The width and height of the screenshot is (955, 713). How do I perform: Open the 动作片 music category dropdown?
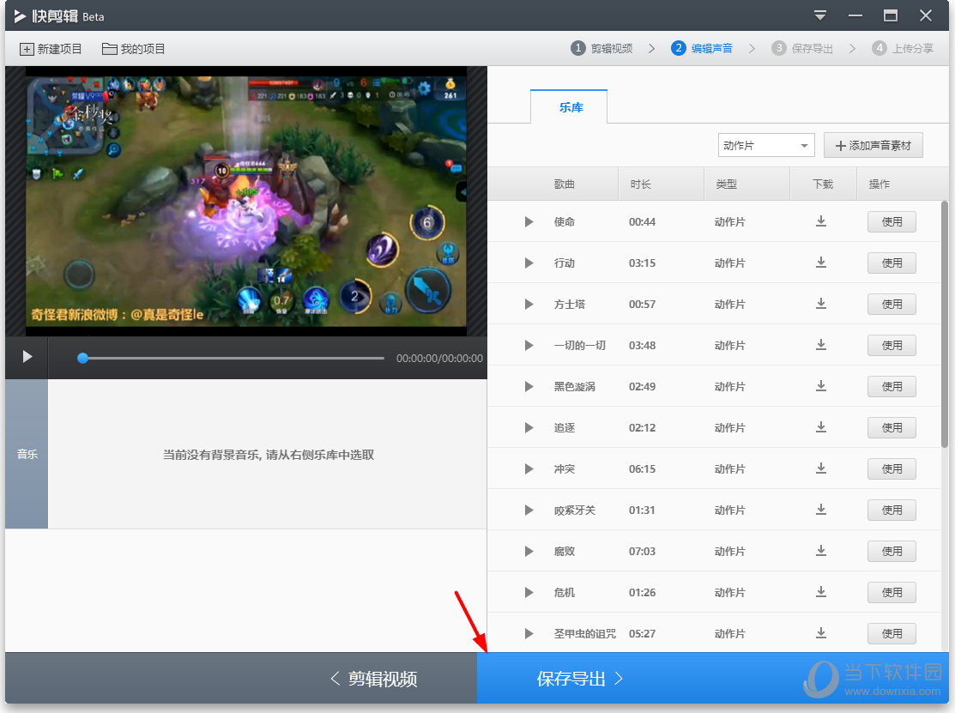pos(766,146)
